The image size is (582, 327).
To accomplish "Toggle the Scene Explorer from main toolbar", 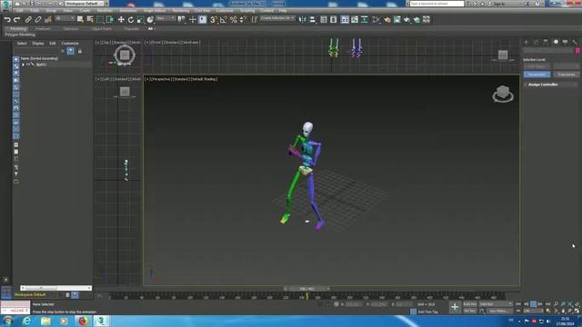I will pos(324,20).
